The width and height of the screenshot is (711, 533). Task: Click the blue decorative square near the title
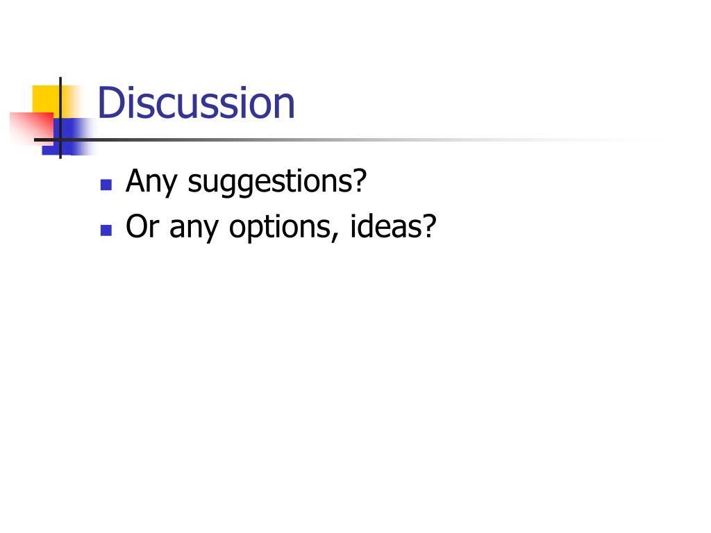(x=69, y=143)
